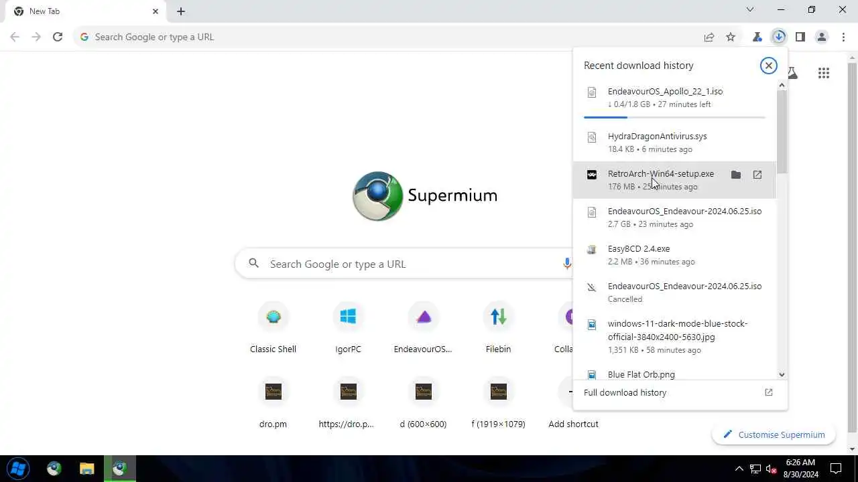Open the Supermium taskbar icon
This screenshot has height=482, width=858.
[x=120, y=469]
